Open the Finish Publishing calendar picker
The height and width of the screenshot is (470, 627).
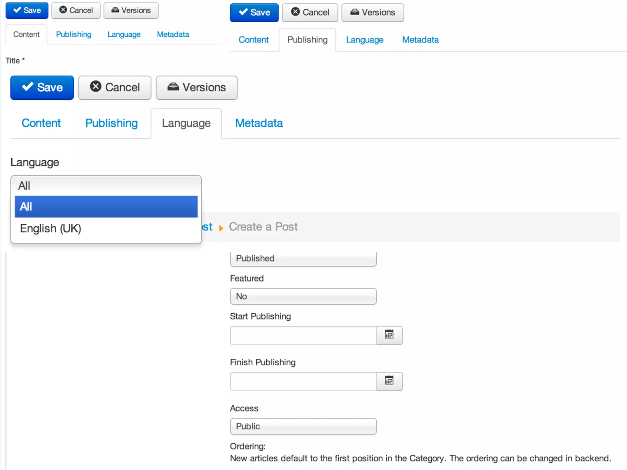pos(389,381)
